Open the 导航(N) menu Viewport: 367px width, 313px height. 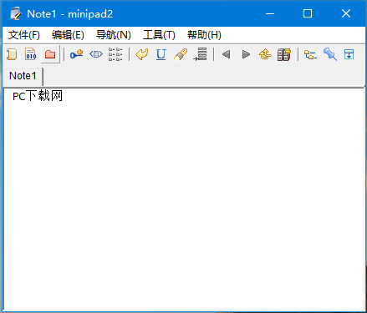113,35
